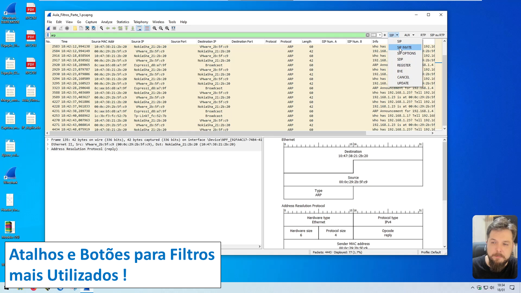Click the stop capture square icon

(55, 28)
